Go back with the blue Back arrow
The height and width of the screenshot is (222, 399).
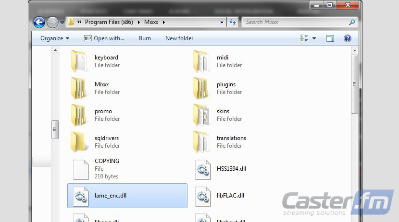click(39, 23)
